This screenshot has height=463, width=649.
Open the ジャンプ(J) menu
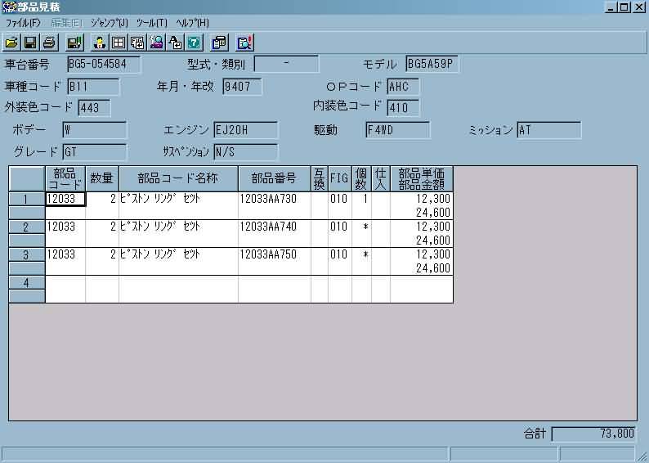coord(110,23)
